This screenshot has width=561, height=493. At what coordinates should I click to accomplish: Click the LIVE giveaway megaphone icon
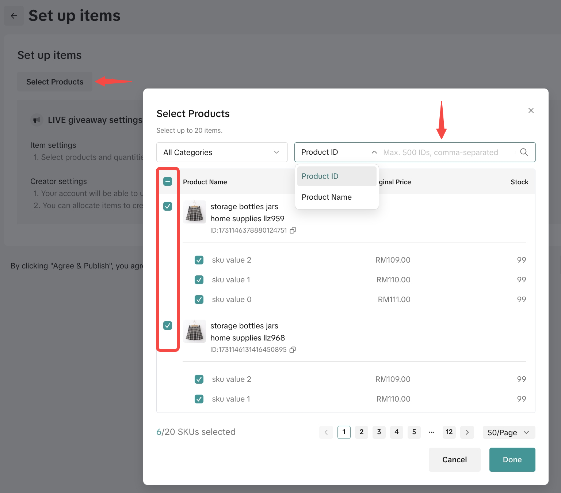click(x=37, y=120)
